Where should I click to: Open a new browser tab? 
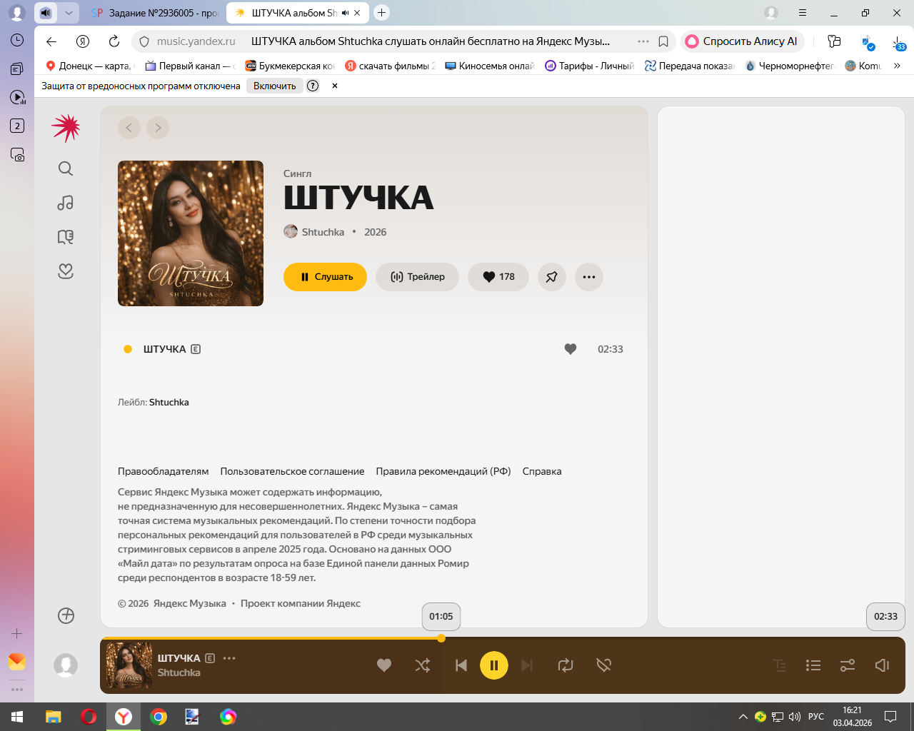pos(382,13)
